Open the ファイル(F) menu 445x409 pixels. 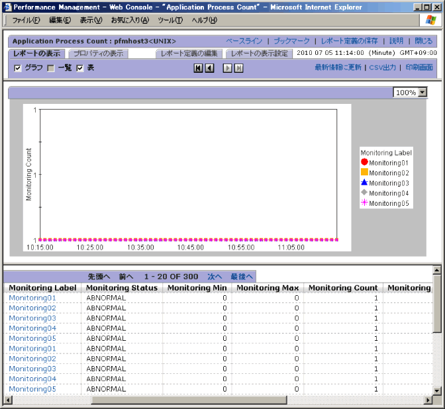click(26, 20)
